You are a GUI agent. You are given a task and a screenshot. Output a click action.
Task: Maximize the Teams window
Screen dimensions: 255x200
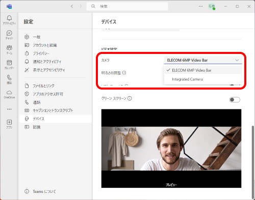(x=237, y=7)
